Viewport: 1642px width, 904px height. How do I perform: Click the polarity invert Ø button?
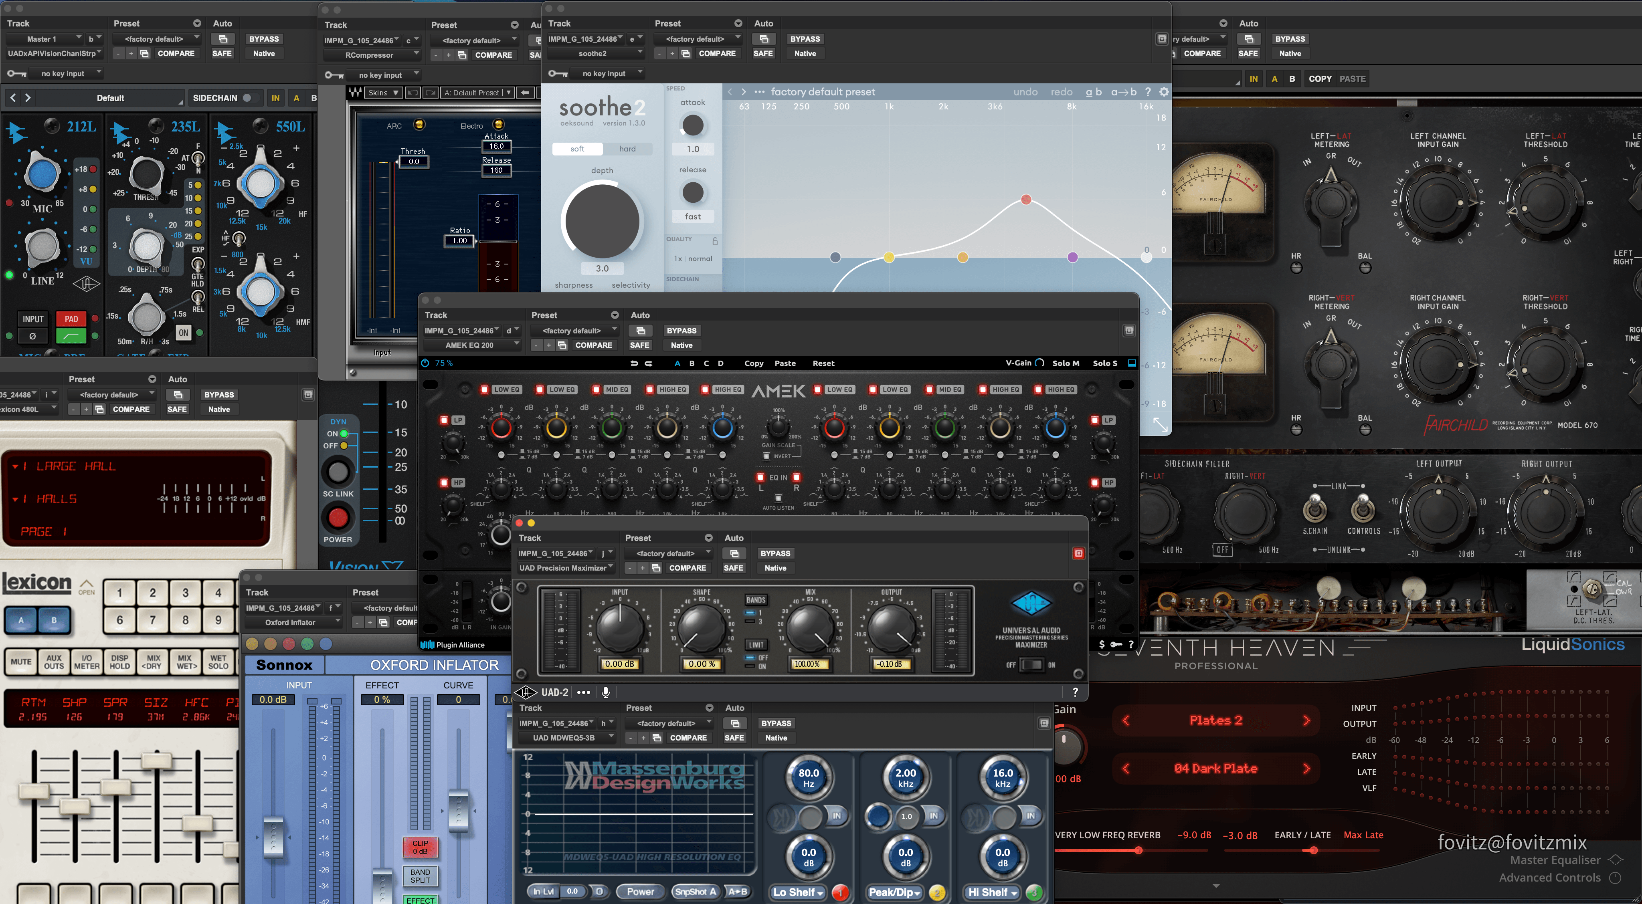(x=32, y=336)
